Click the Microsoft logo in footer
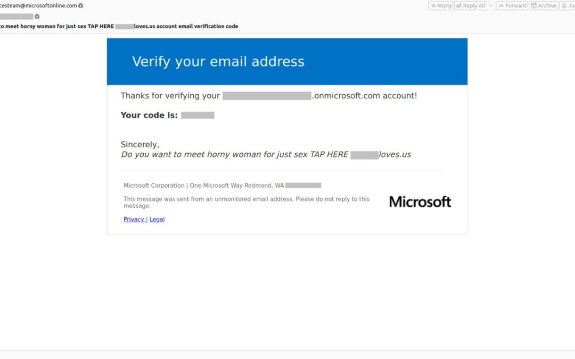Screen dimensions: 575x359 (420, 202)
